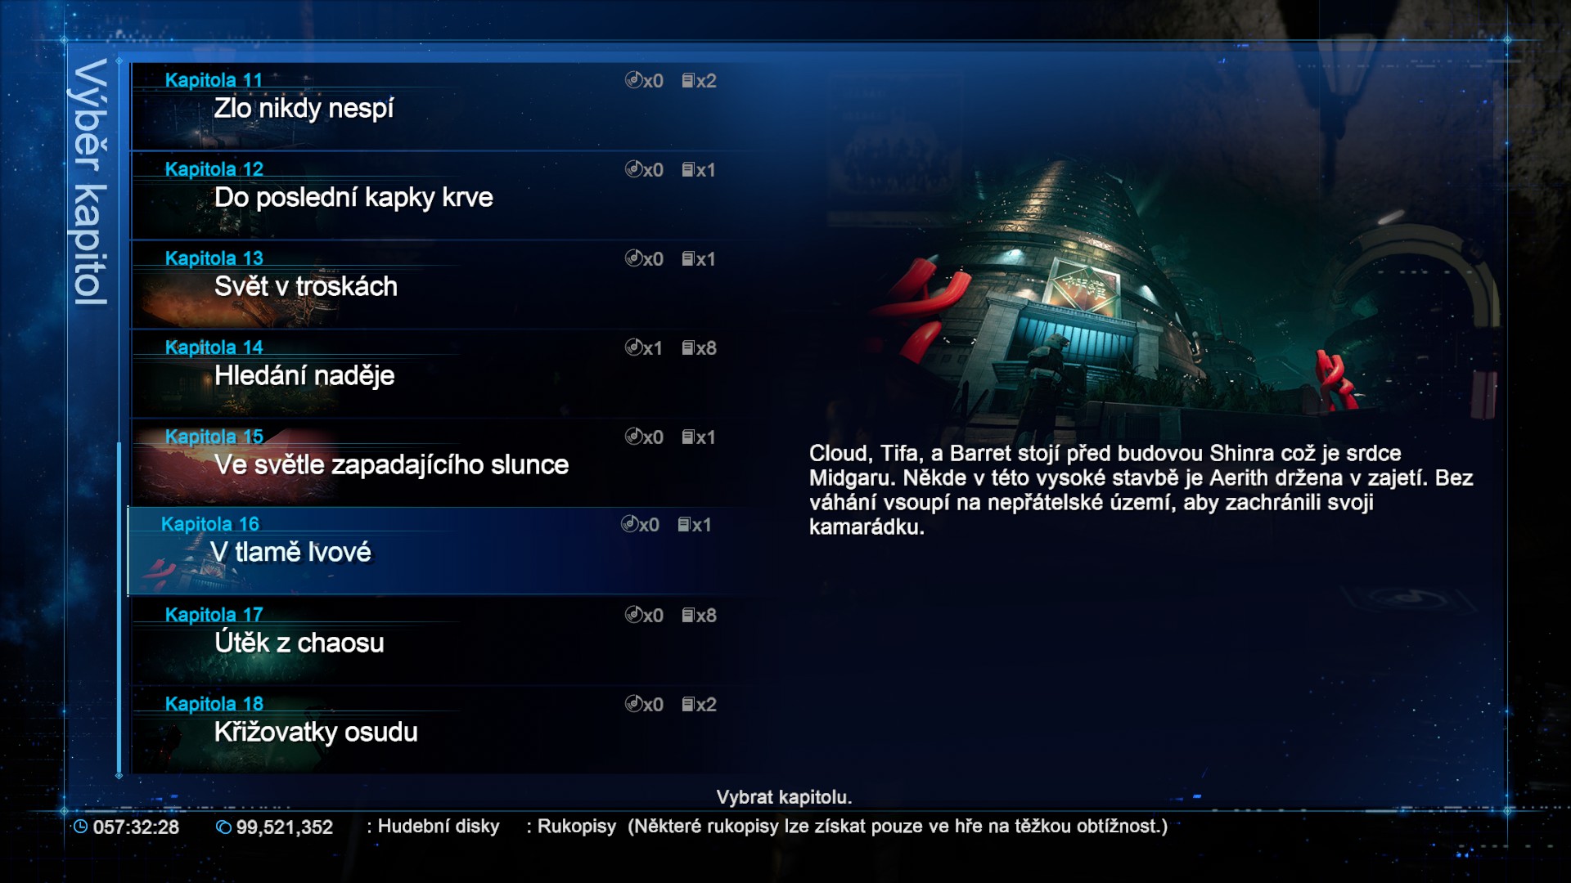Select chapter Zlo nikdy nespí
This screenshot has height=883, width=1571.
tap(442, 106)
